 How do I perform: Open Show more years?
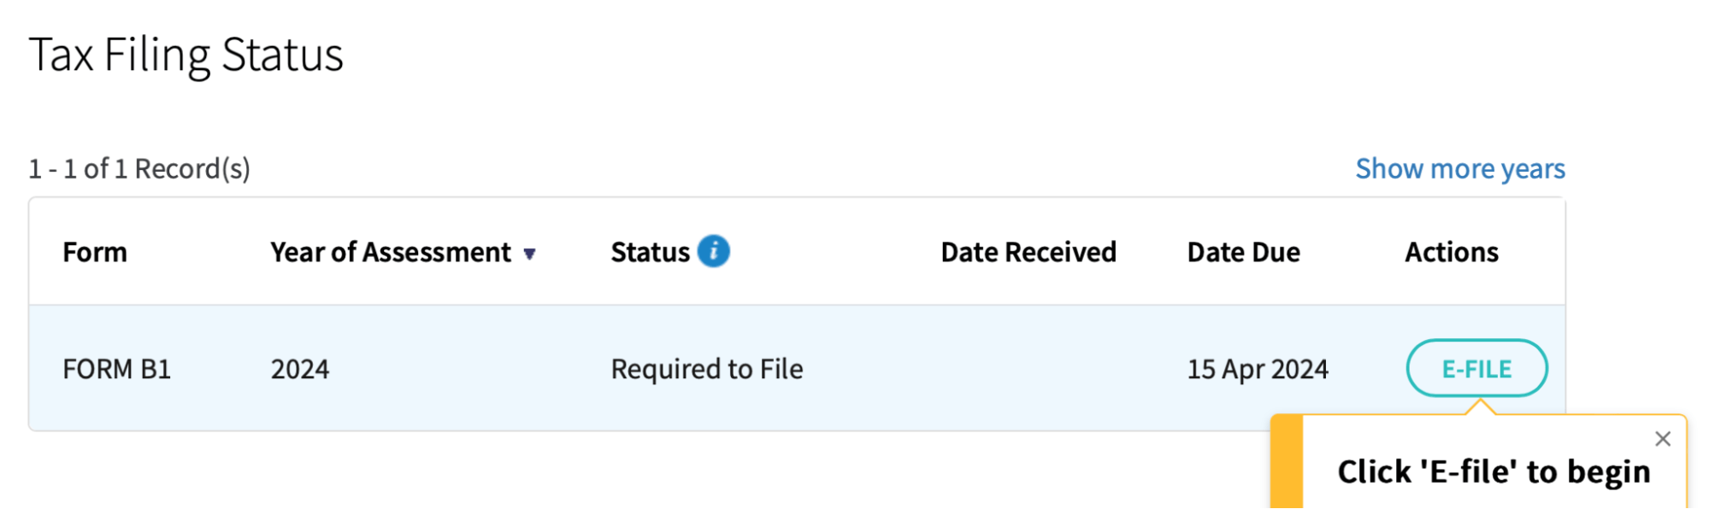[x=1460, y=168]
